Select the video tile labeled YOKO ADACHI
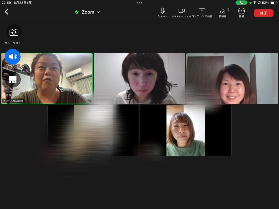Viewport: 279px width, 209px height. pos(54,79)
